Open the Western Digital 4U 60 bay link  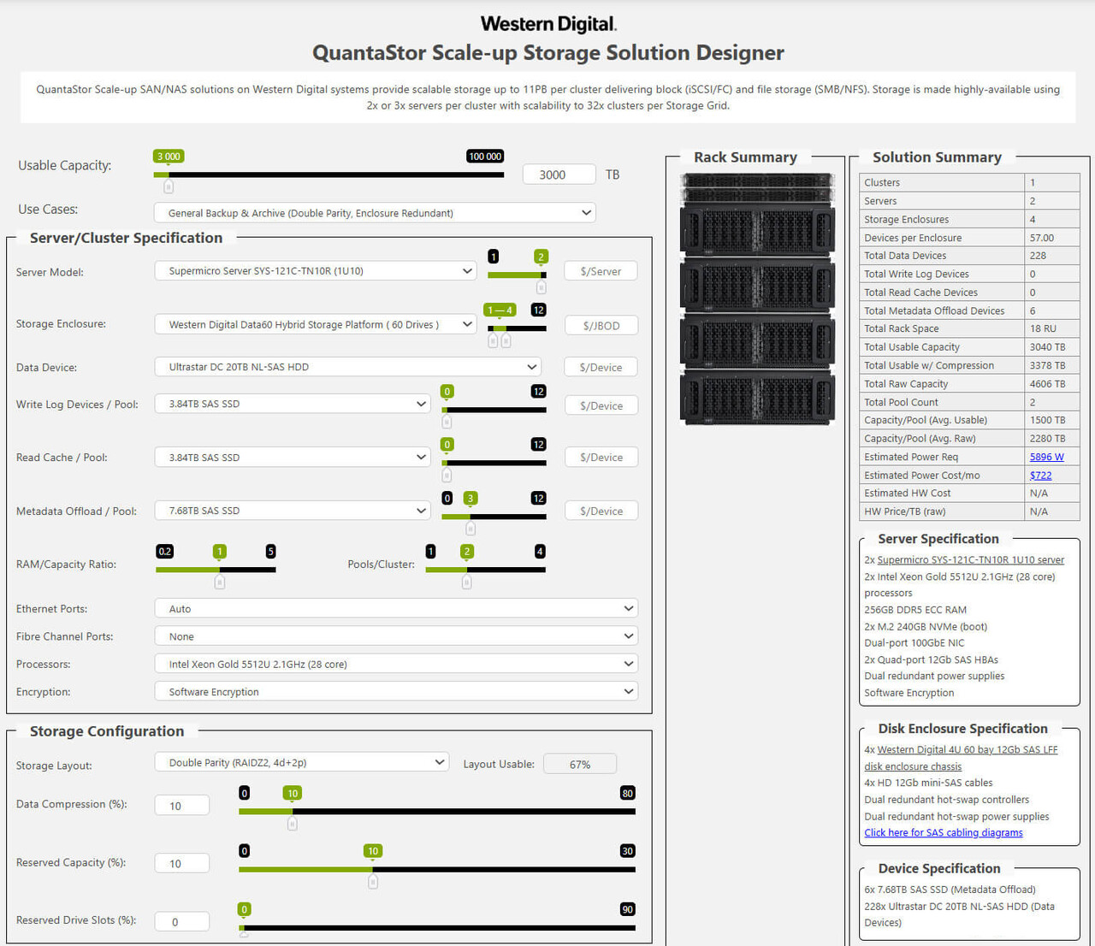pos(961,758)
